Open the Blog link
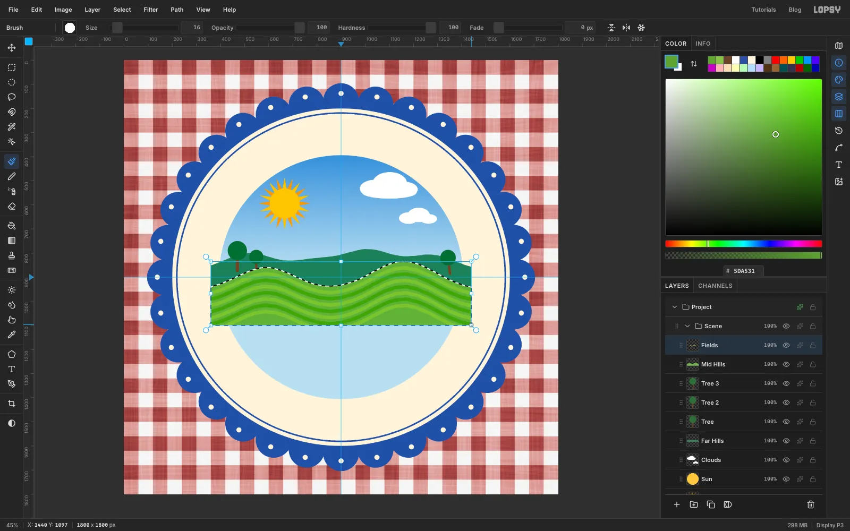This screenshot has width=850, height=531. (795, 10)
